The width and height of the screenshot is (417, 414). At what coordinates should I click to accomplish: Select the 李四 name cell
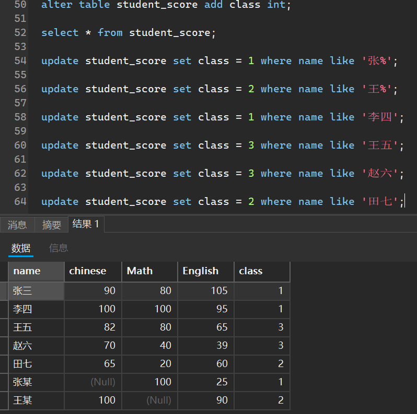point(37,309)
